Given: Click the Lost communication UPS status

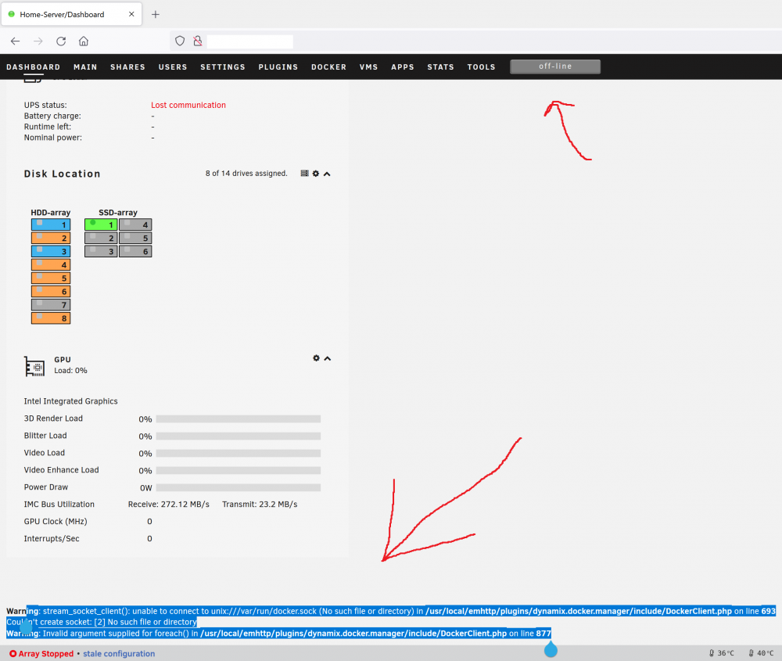Looking at the screenshot, I should click(x=188, y=106).
